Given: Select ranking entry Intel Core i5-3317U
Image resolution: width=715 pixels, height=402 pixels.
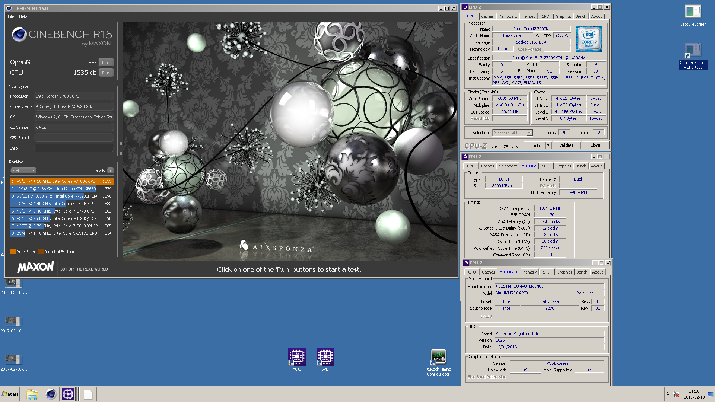Looking at the screenshot, I should pos(62,233).
